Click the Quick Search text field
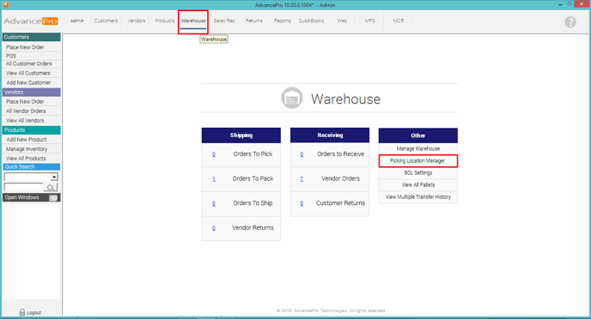The height and width of the screenshot is (319, 591). pos(24,187)
